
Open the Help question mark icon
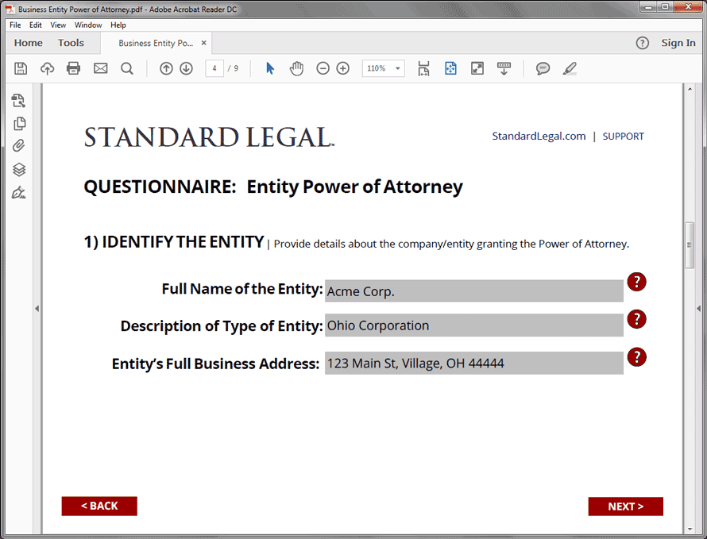pyautogui.click(x=642, y=43)
